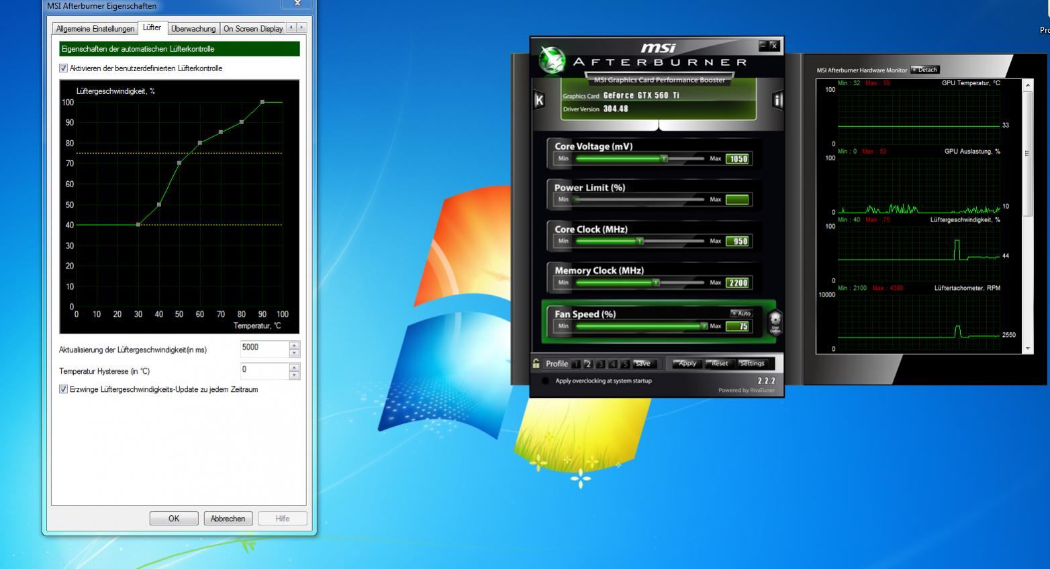
Task: Click the Fan Speed slider handle
Action: (x=704, y=326)
